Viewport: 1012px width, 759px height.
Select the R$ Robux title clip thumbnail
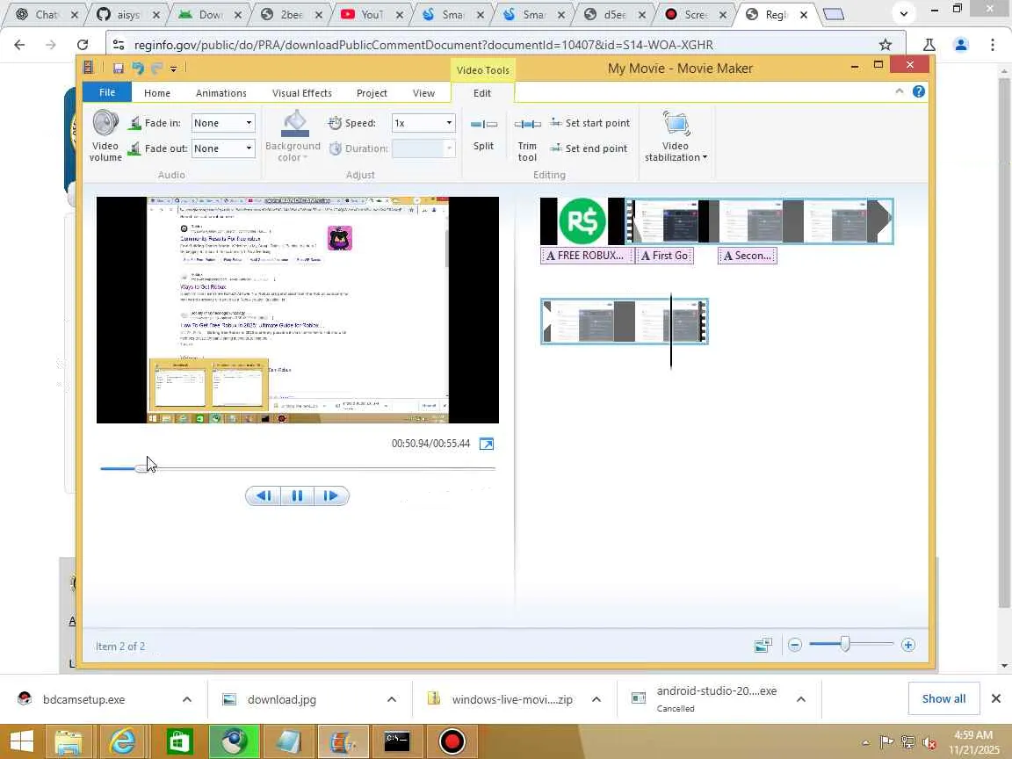click(x=582, y=221)
